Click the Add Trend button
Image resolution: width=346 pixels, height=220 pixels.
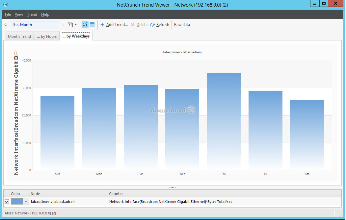coord(114,25)
